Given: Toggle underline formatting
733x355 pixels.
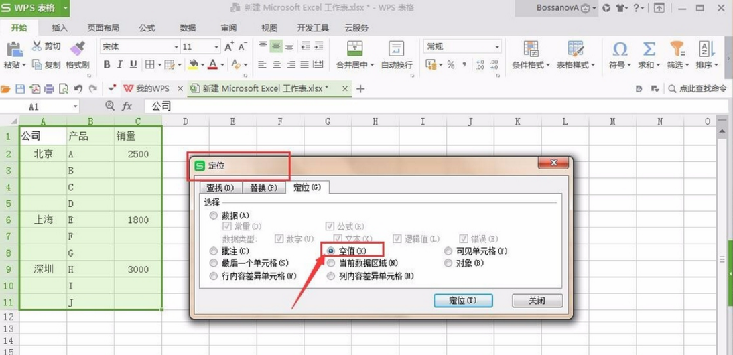Looking at the screenshot, I should tap(133, 64).
